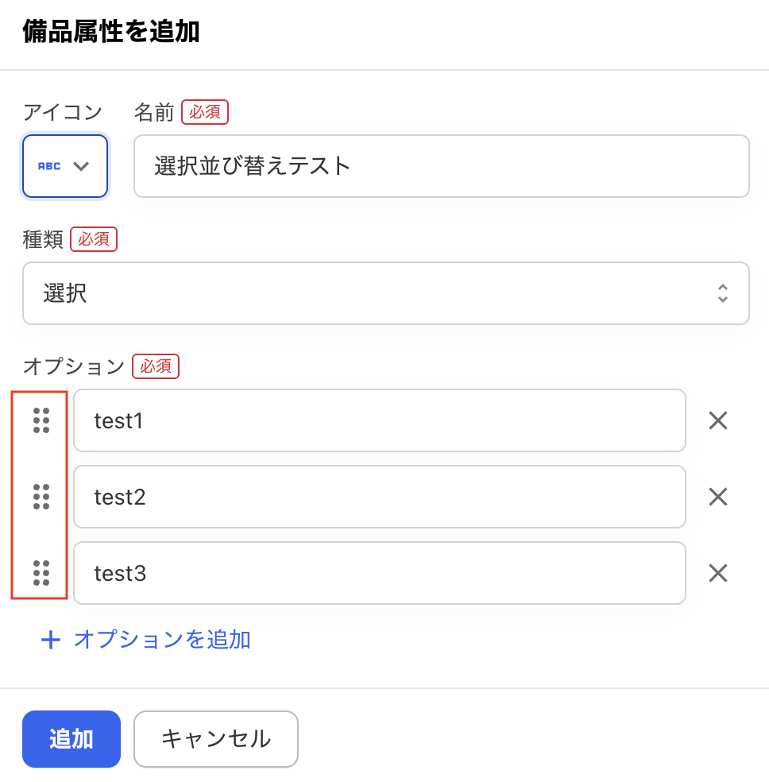Remove option test2 with the X icon
Viewport: 769px width, 782px height.
pyautogui.click(x=717, y=497)
